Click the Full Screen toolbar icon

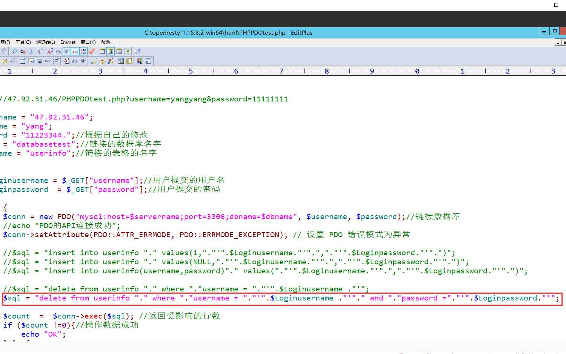(x=127, y=51)
